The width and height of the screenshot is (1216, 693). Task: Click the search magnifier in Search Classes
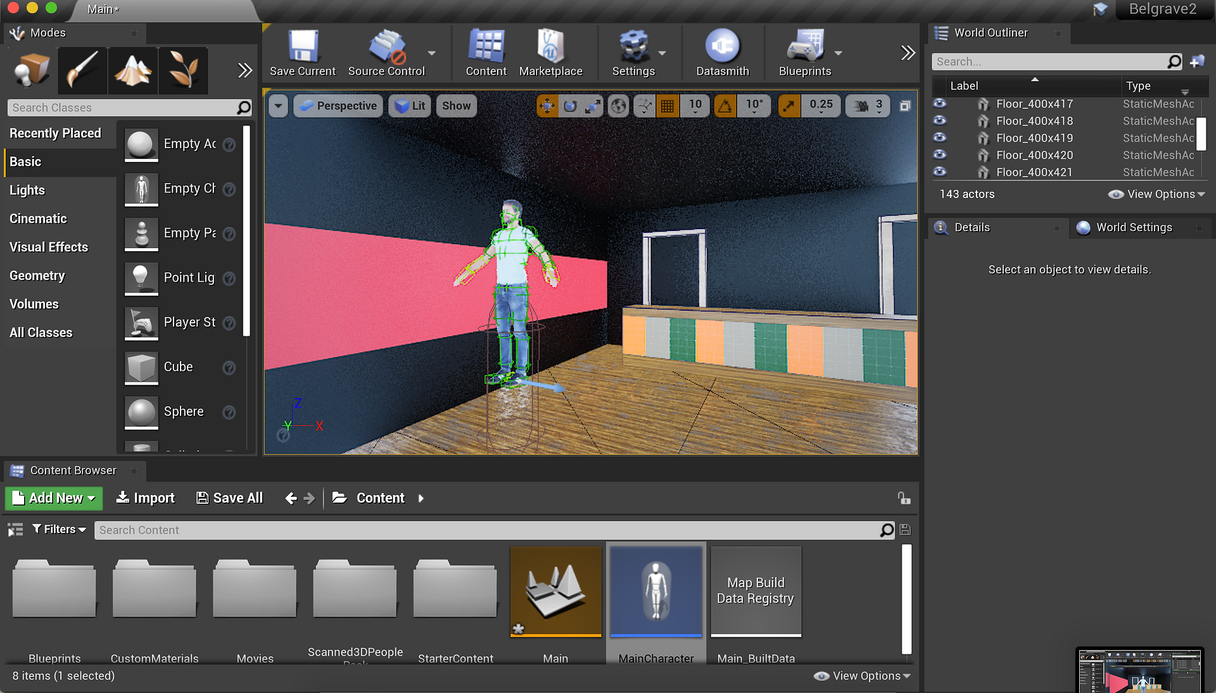244,108
